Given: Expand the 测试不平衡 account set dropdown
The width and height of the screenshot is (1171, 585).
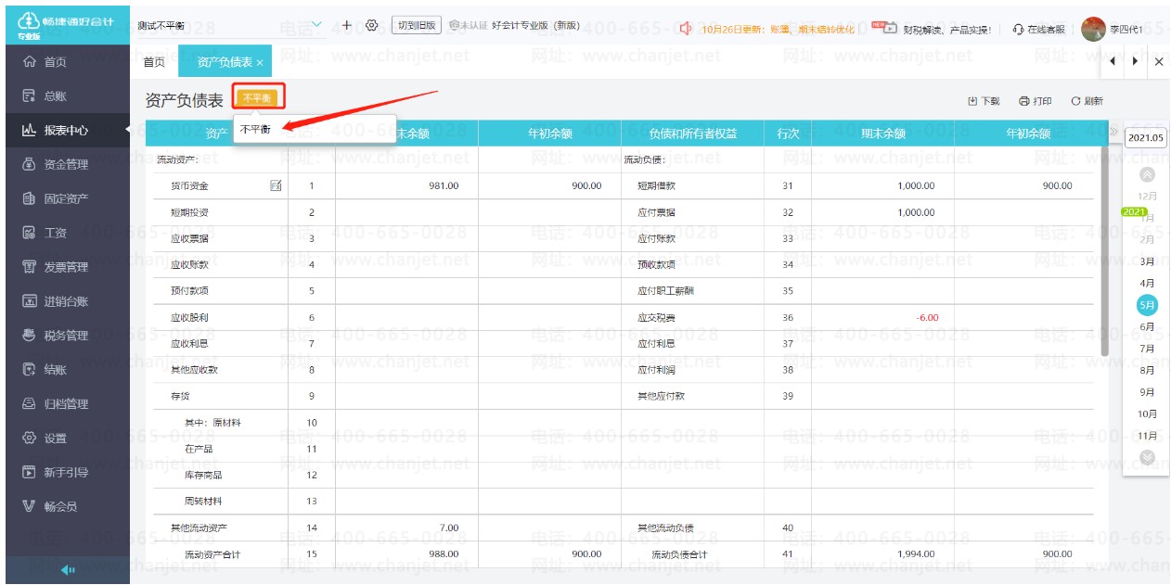Looking at the screenshot, I should click(316, 25).
